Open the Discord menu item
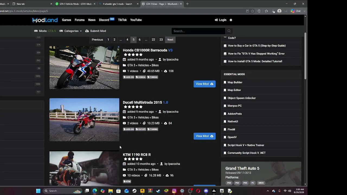This screenshot has width=347, height=195. [104, 20]
